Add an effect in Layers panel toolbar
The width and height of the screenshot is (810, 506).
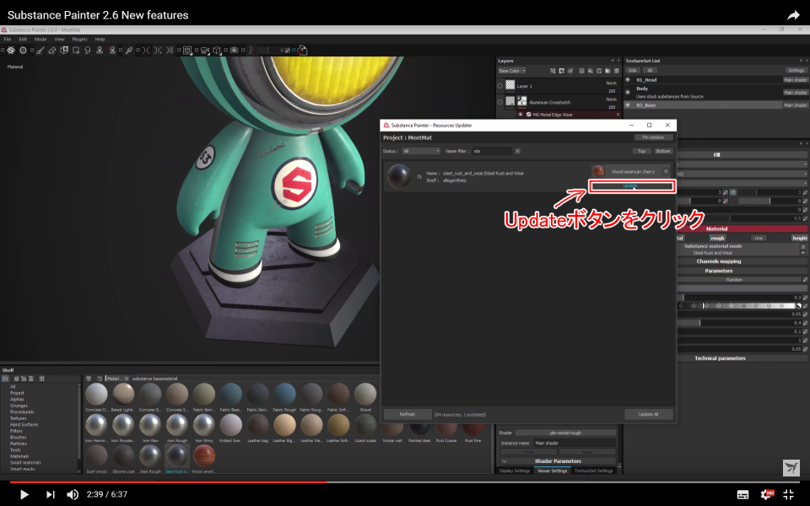[x=553, y=71]
